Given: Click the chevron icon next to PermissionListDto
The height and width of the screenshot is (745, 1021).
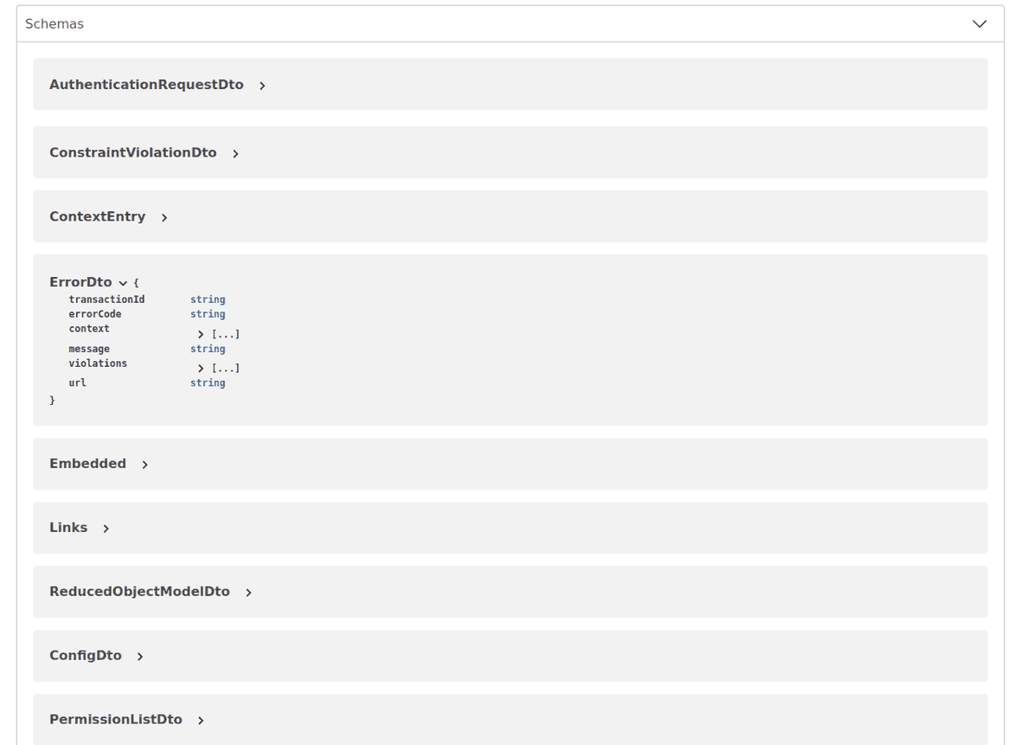Looking at the screenshot, I should [201, 719].
